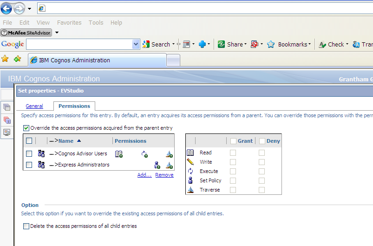Screen dimensions: 373x246
Task: Click the middle red-pages icon in left sidebar
Action: pos(7,120)
